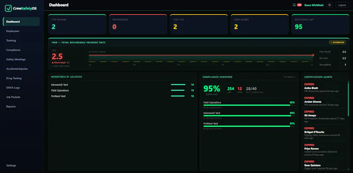
Task: Select the Near Misses stat card
Action: pos(259,24)
